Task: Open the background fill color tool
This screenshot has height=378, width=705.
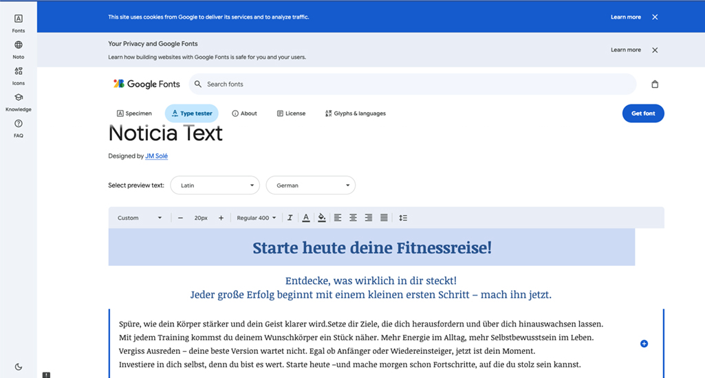Action: (x=321, y=218)
